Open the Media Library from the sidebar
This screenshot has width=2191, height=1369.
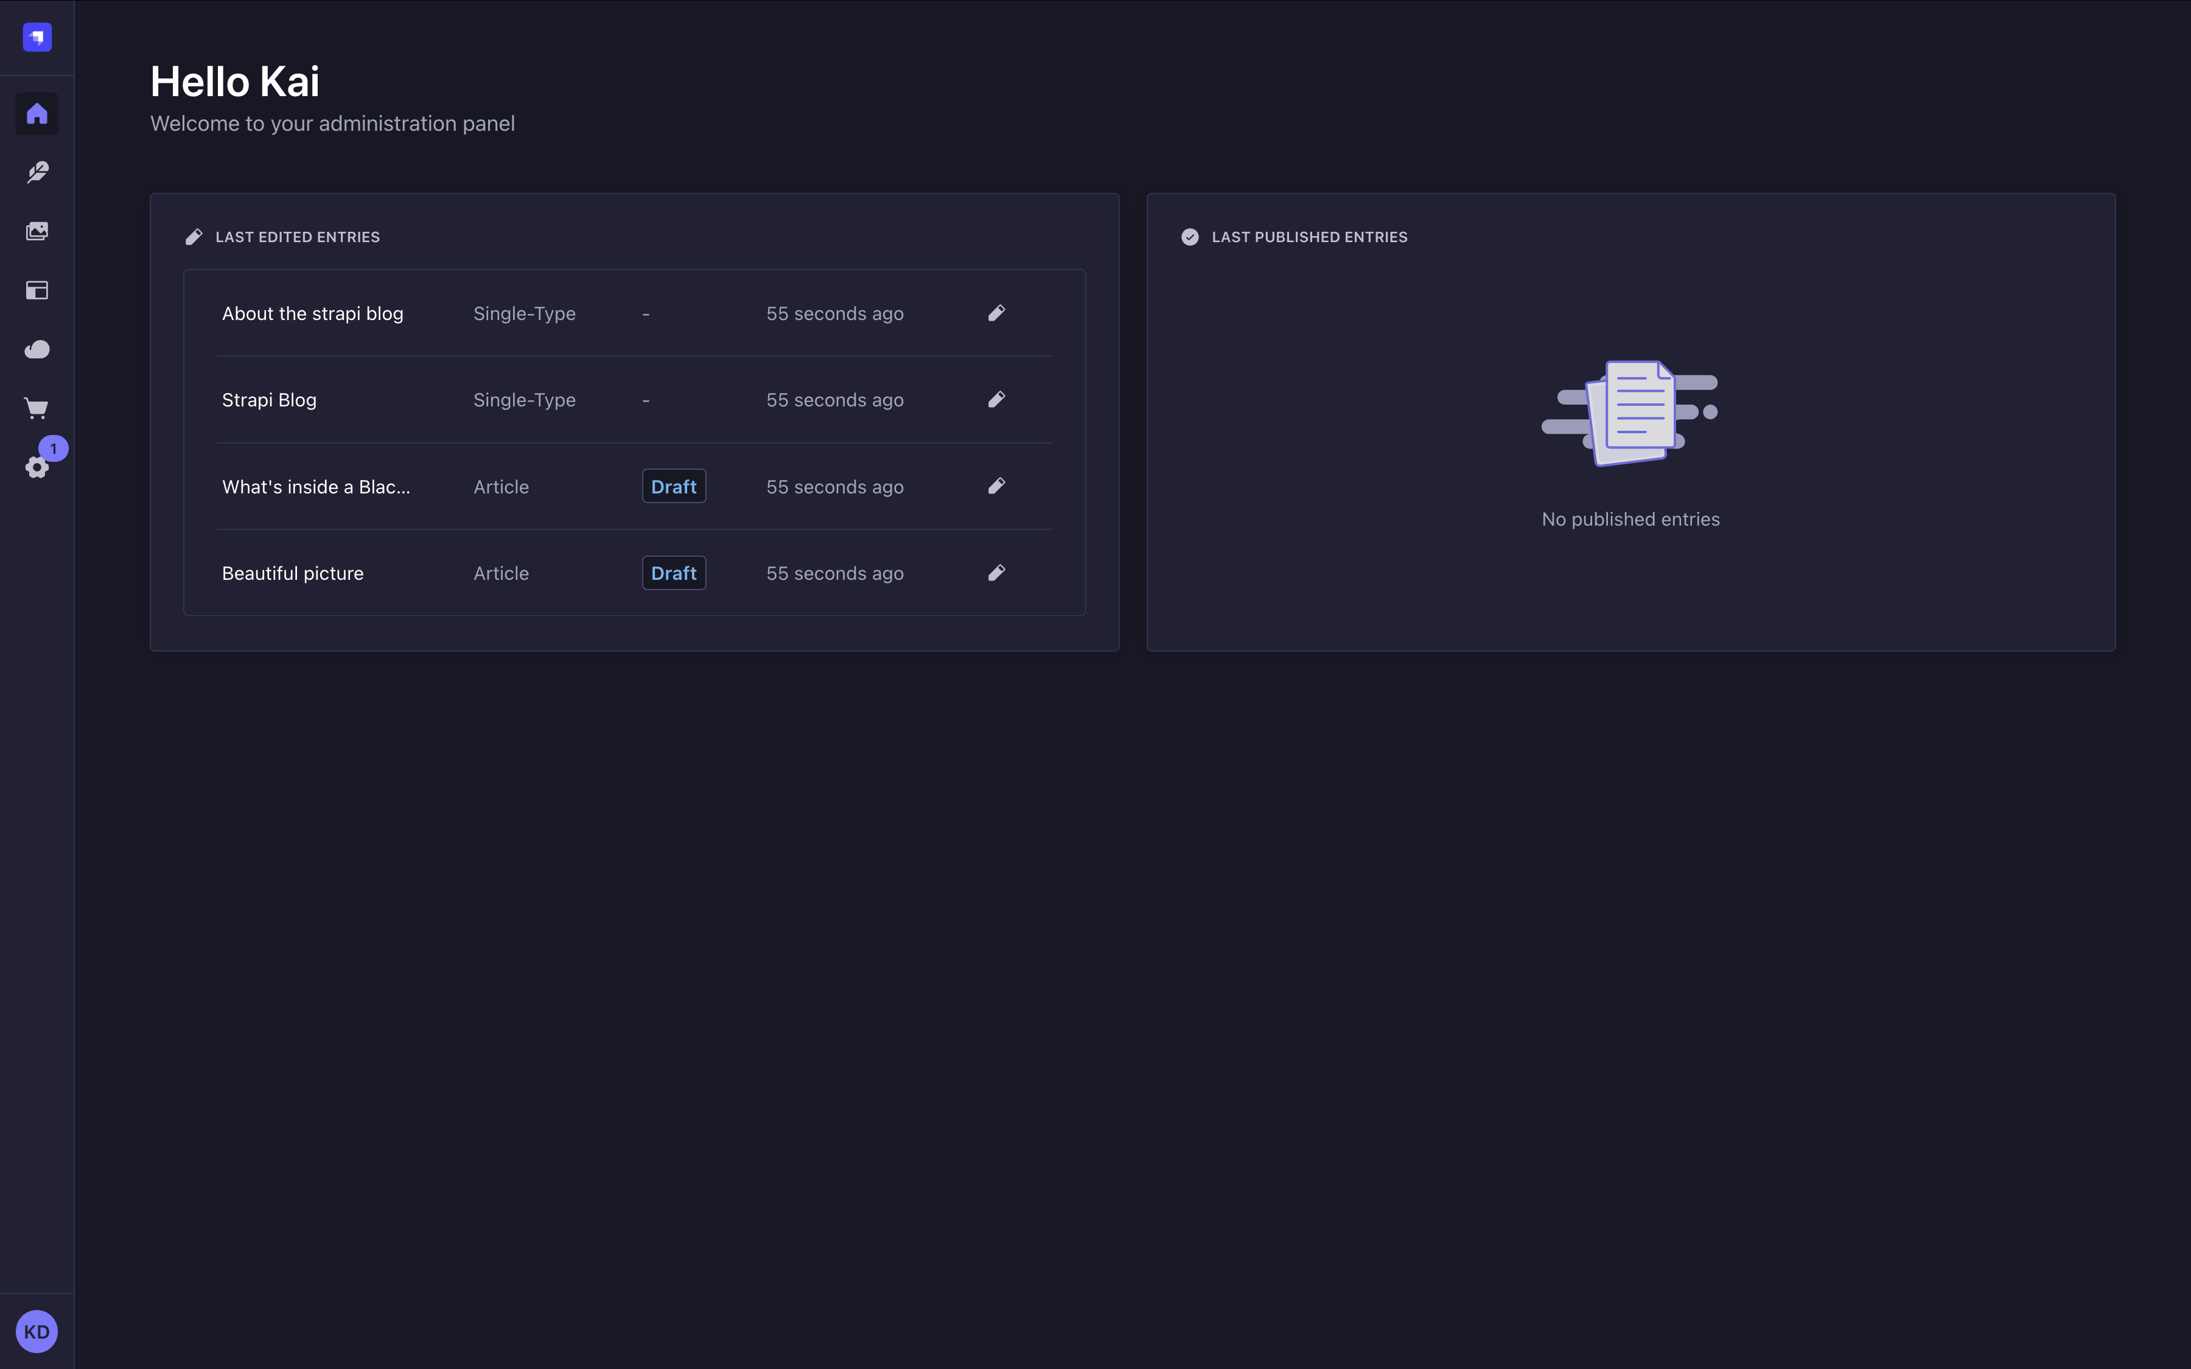coord(37,230)
